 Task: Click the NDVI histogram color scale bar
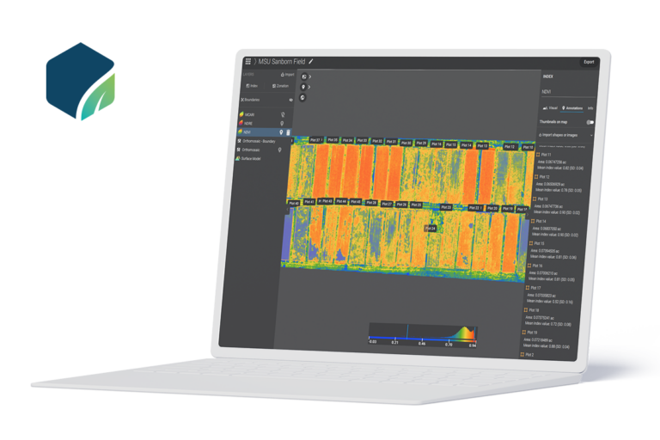click(x=422, y=338)
